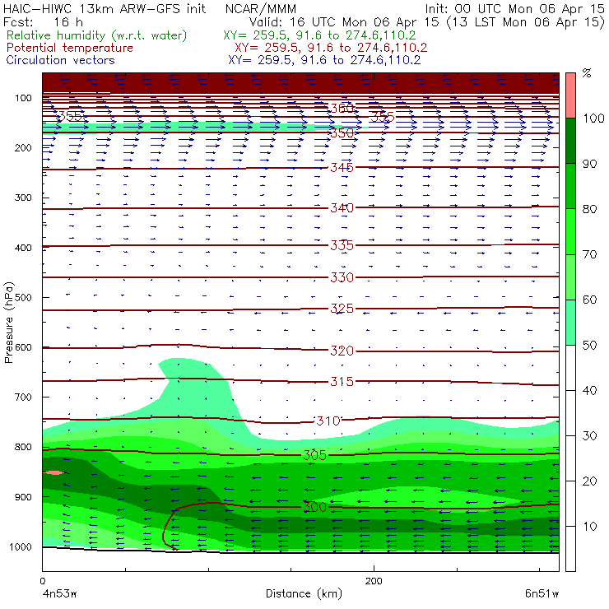
Task: Click the 350 contour label
Action: pos(342,133)
